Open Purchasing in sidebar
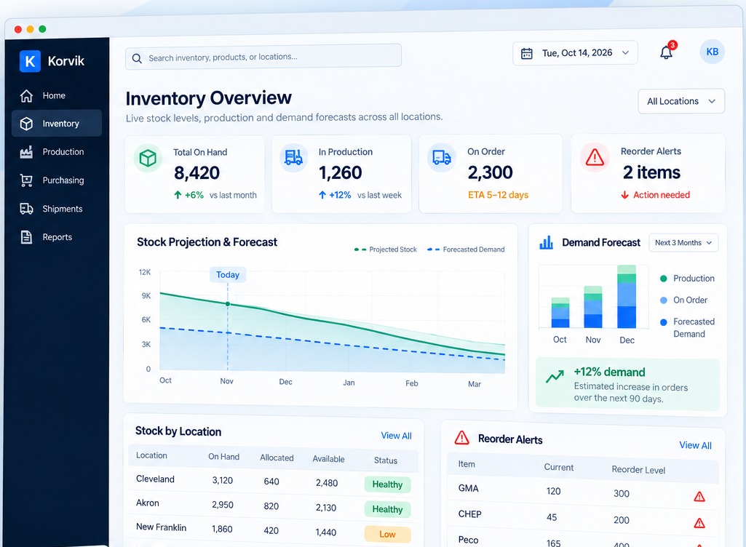Screen dimensions: 746x547 pyautogui.click(x=57, y=180)
